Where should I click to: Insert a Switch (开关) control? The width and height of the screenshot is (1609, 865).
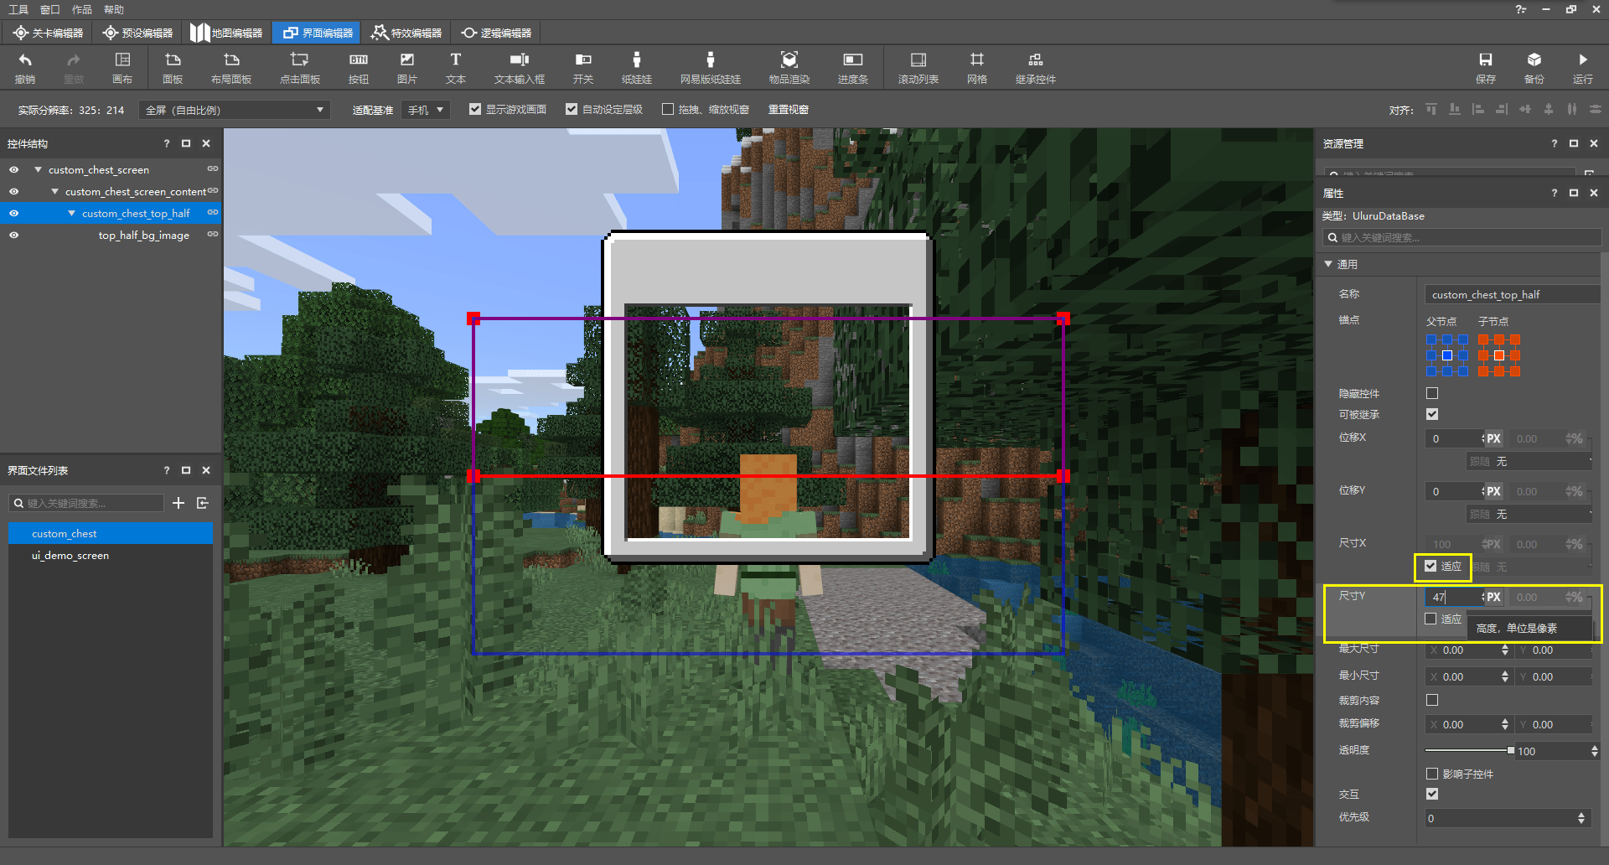click(583, 68)
